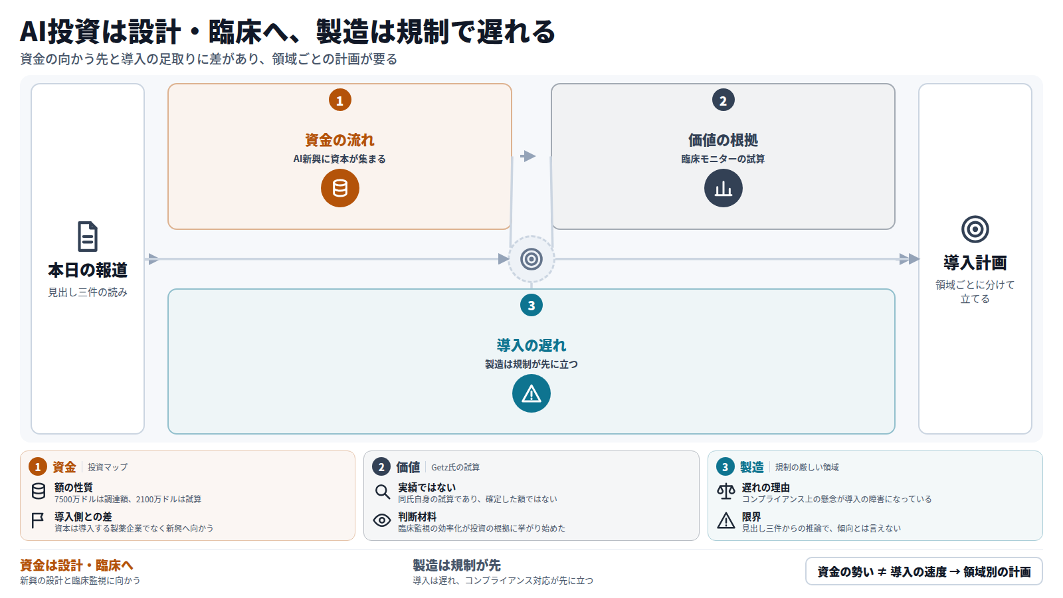Click the 導入の遅れ heading
The image size is (1063, 598).
[531, 346]
